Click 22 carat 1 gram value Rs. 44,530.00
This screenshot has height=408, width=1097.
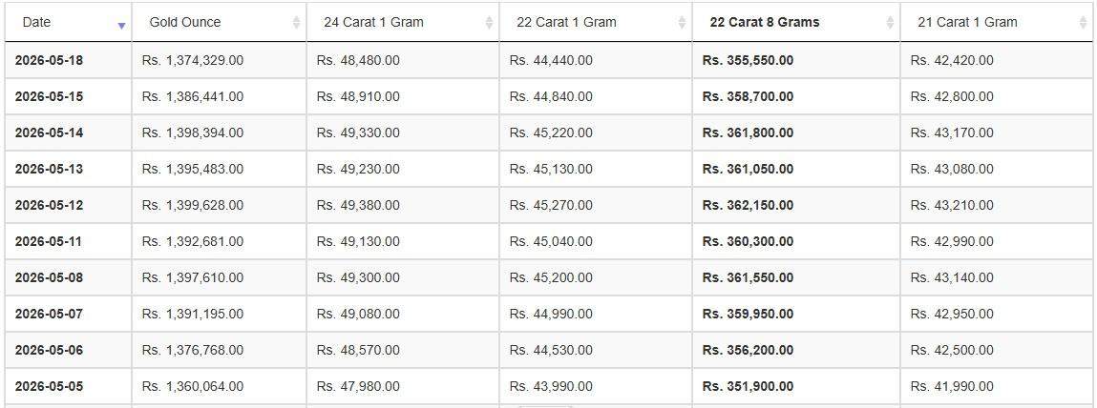(x=551, y=351)
